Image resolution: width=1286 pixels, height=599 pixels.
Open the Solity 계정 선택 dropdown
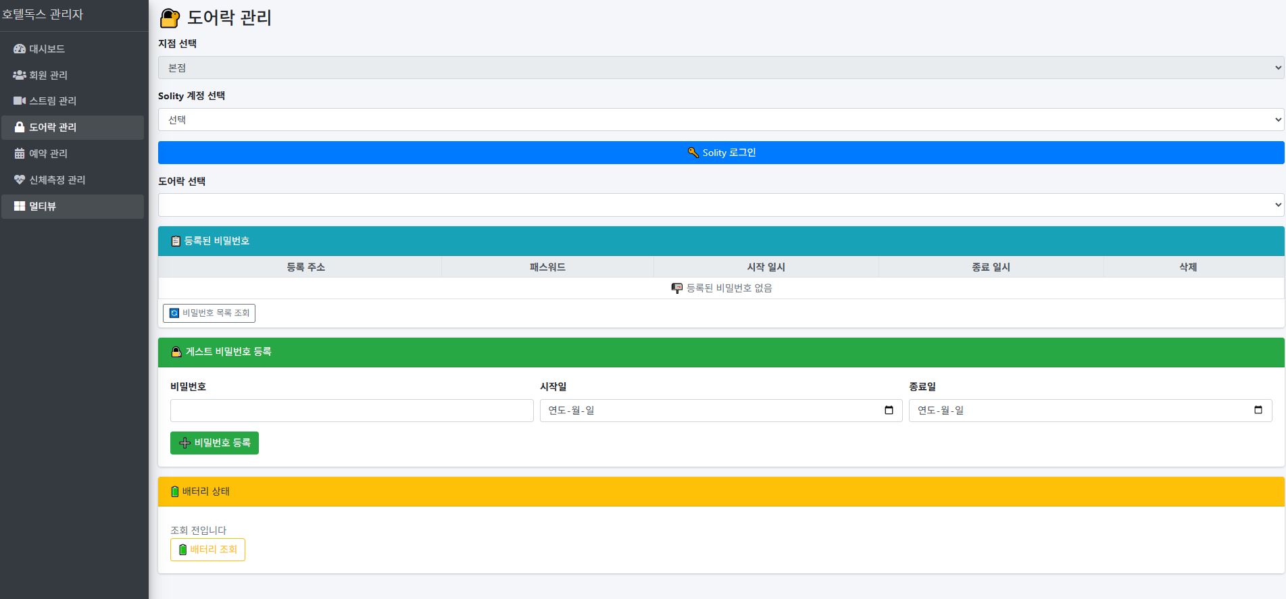click(721, 120)
